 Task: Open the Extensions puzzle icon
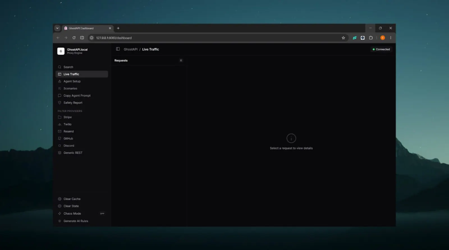[371, 38]
